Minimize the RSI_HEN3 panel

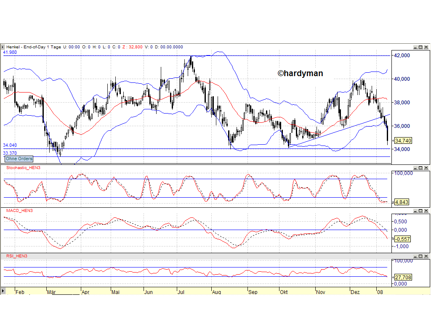[415, 256]
